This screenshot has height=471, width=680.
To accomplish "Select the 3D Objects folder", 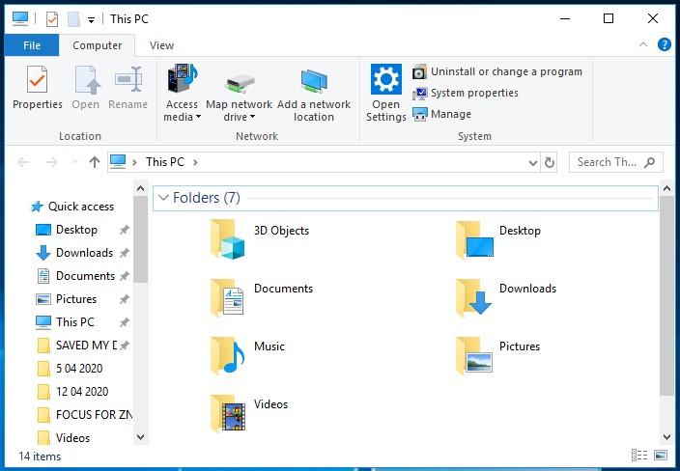I will 260,239.
